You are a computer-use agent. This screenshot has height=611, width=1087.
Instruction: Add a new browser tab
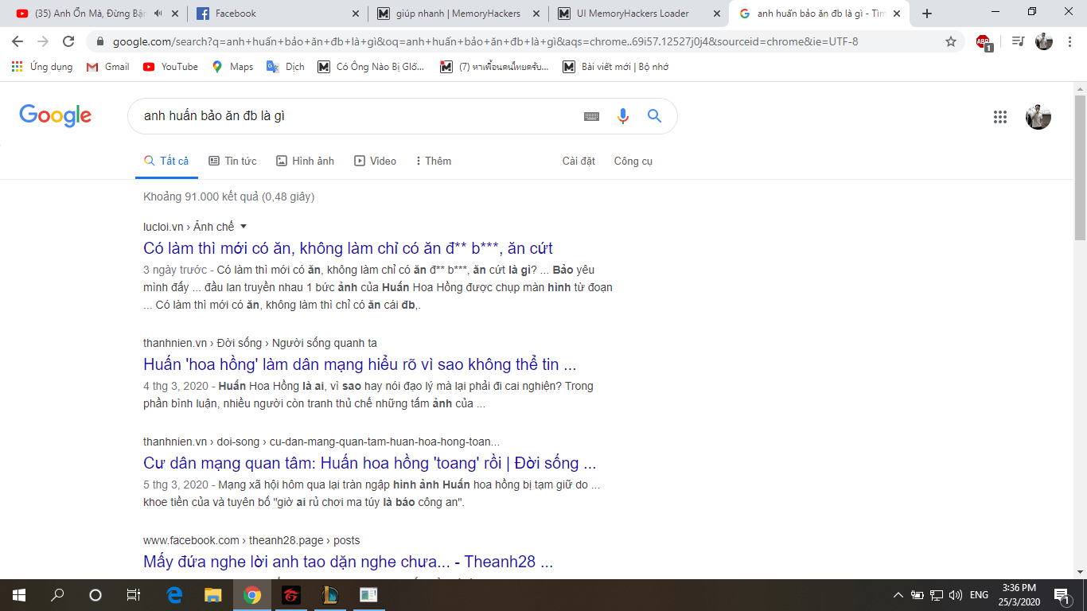(x=927, y=14)
